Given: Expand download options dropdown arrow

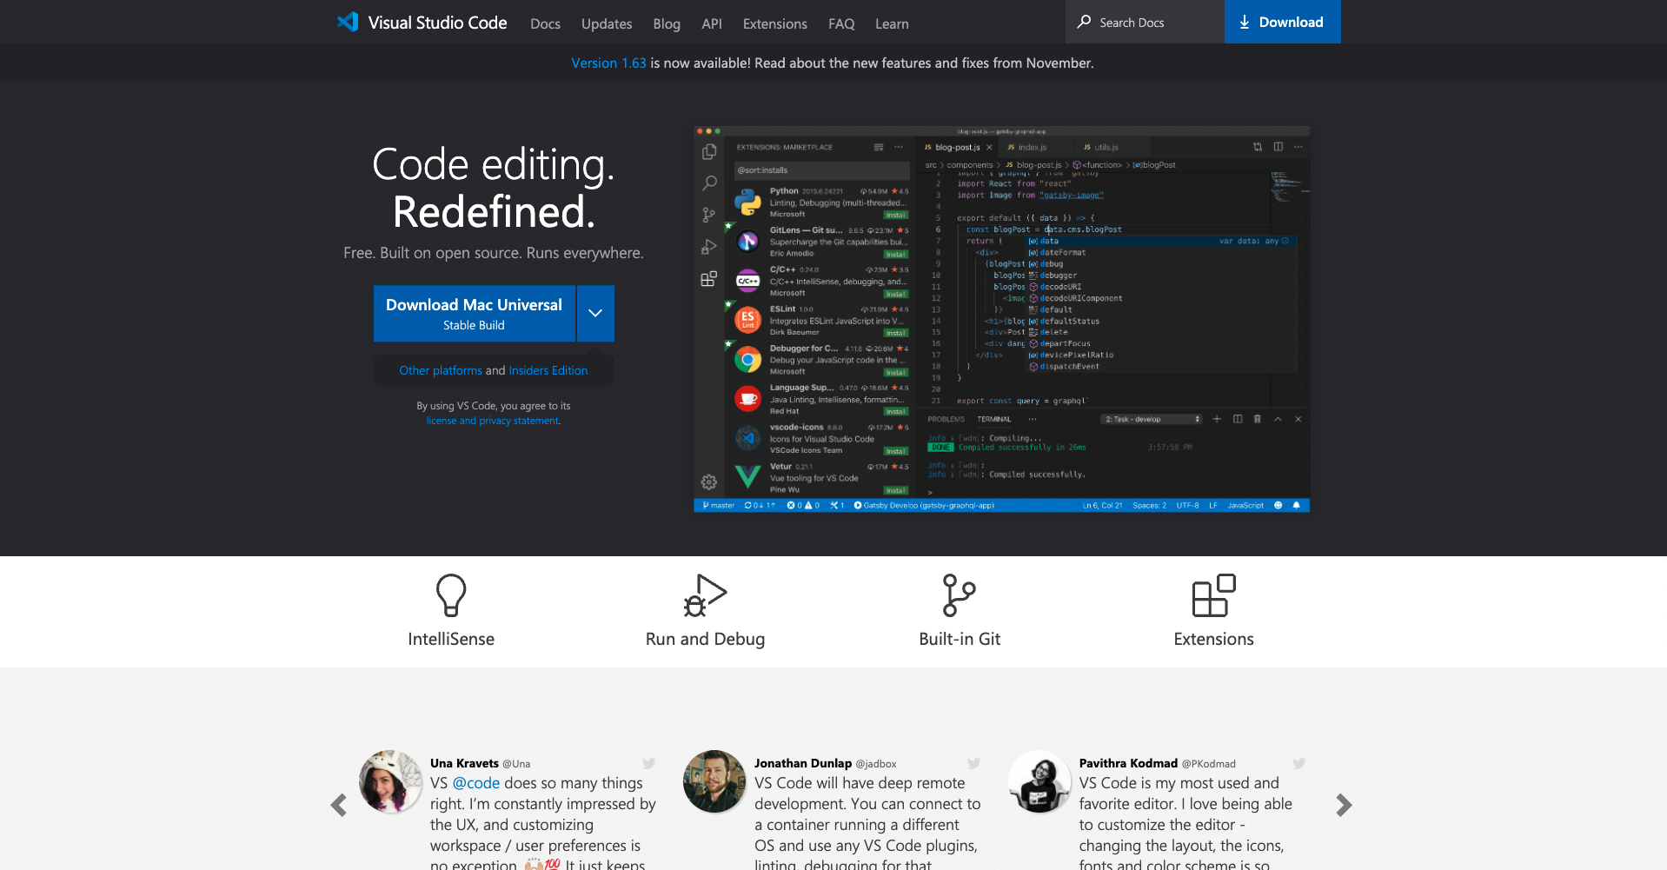Looking at the screenshot, I should point(595,313).
